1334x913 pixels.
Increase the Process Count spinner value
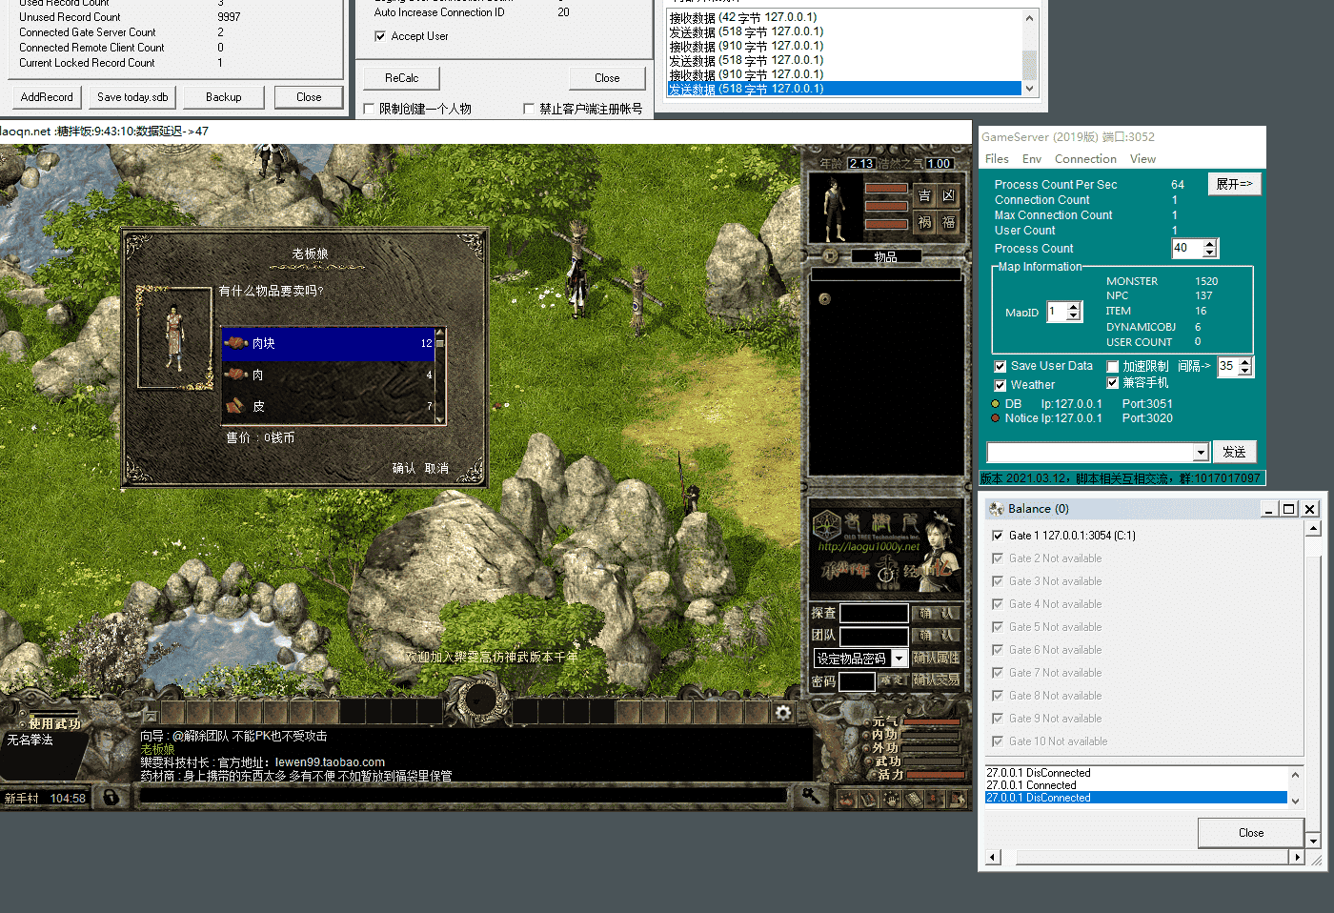[x=1210, y=244]
